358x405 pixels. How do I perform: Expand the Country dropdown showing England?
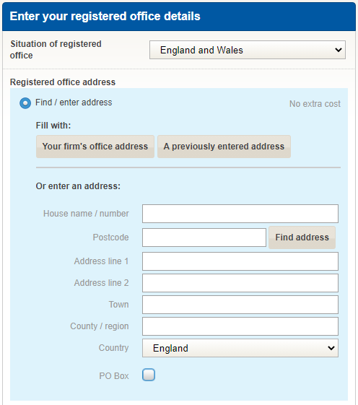(240, 348)
